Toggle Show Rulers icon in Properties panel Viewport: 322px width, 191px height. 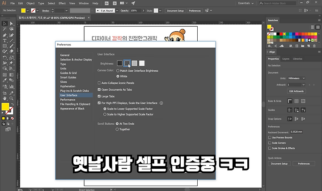290,101
